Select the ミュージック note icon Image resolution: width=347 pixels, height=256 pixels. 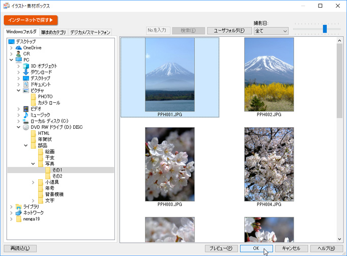(x=26, y=115)
